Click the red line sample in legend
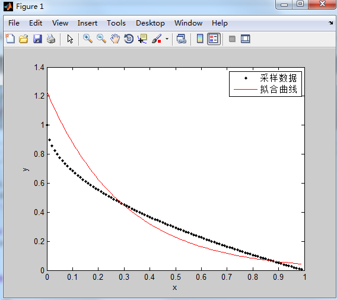This screenshot has height=300, width=337. point(246,89)
